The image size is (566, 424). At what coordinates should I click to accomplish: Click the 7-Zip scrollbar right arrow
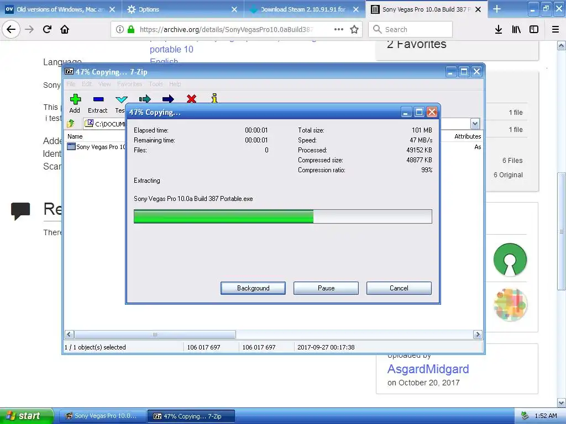point(478,335)
